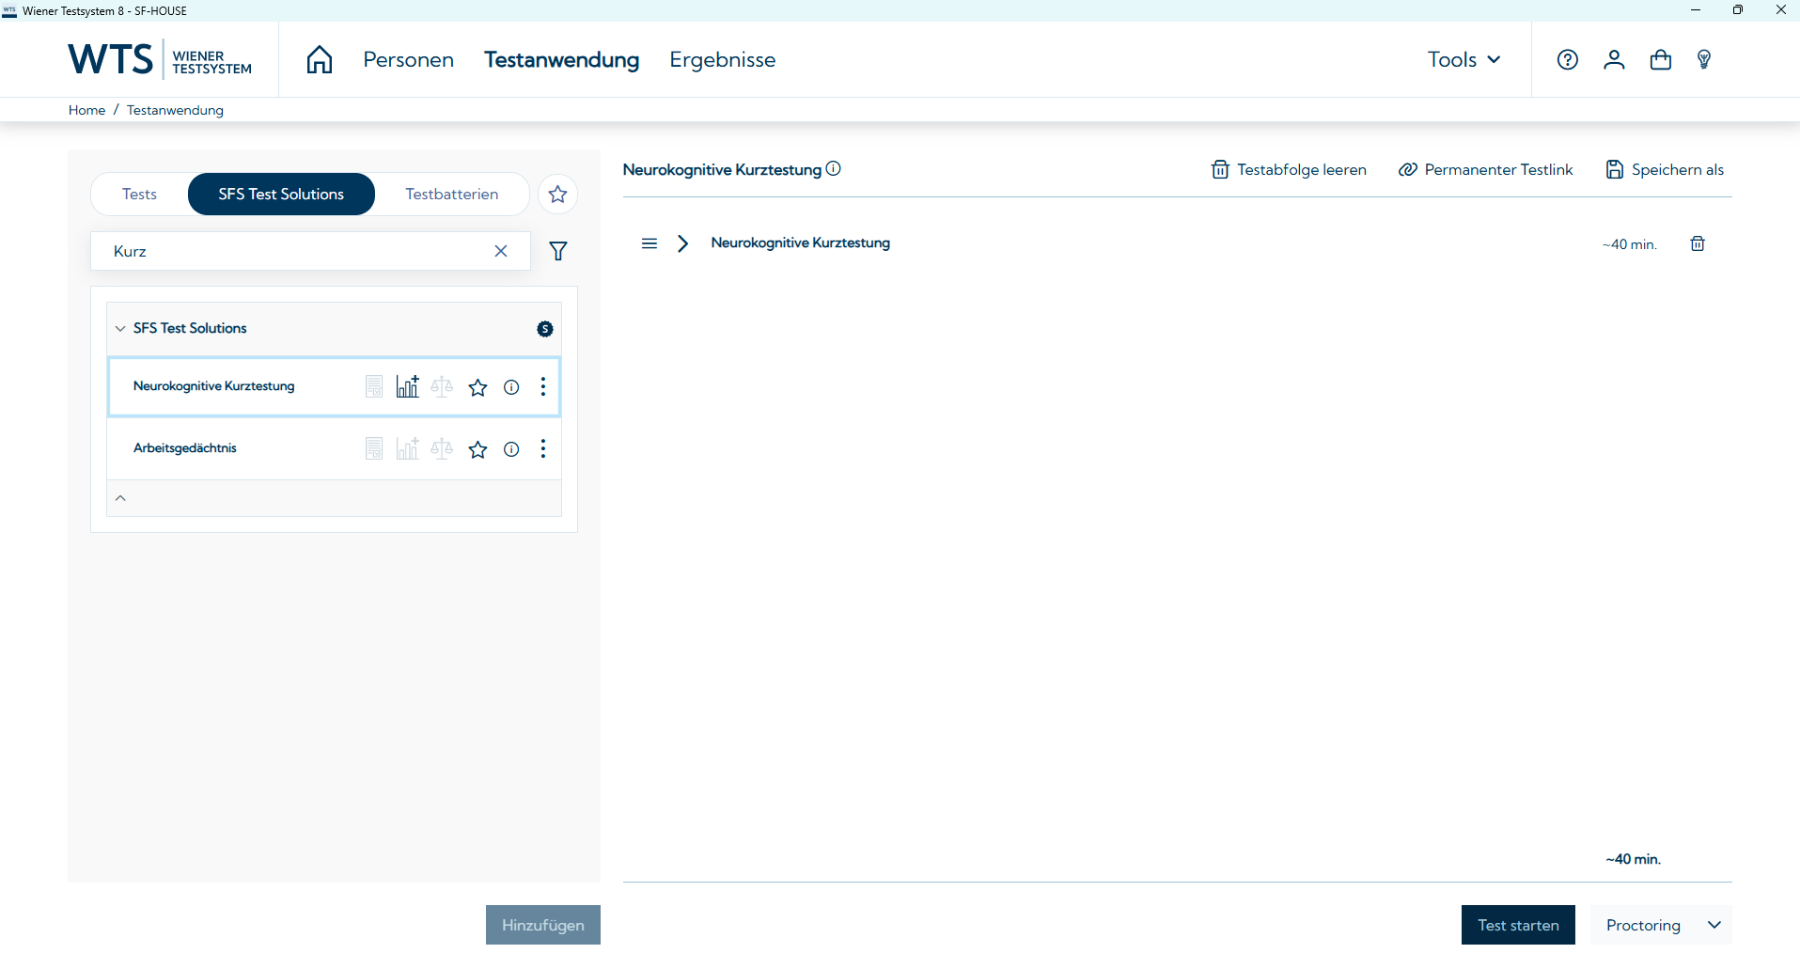Close the Wiener Testsystem window

1780,10
